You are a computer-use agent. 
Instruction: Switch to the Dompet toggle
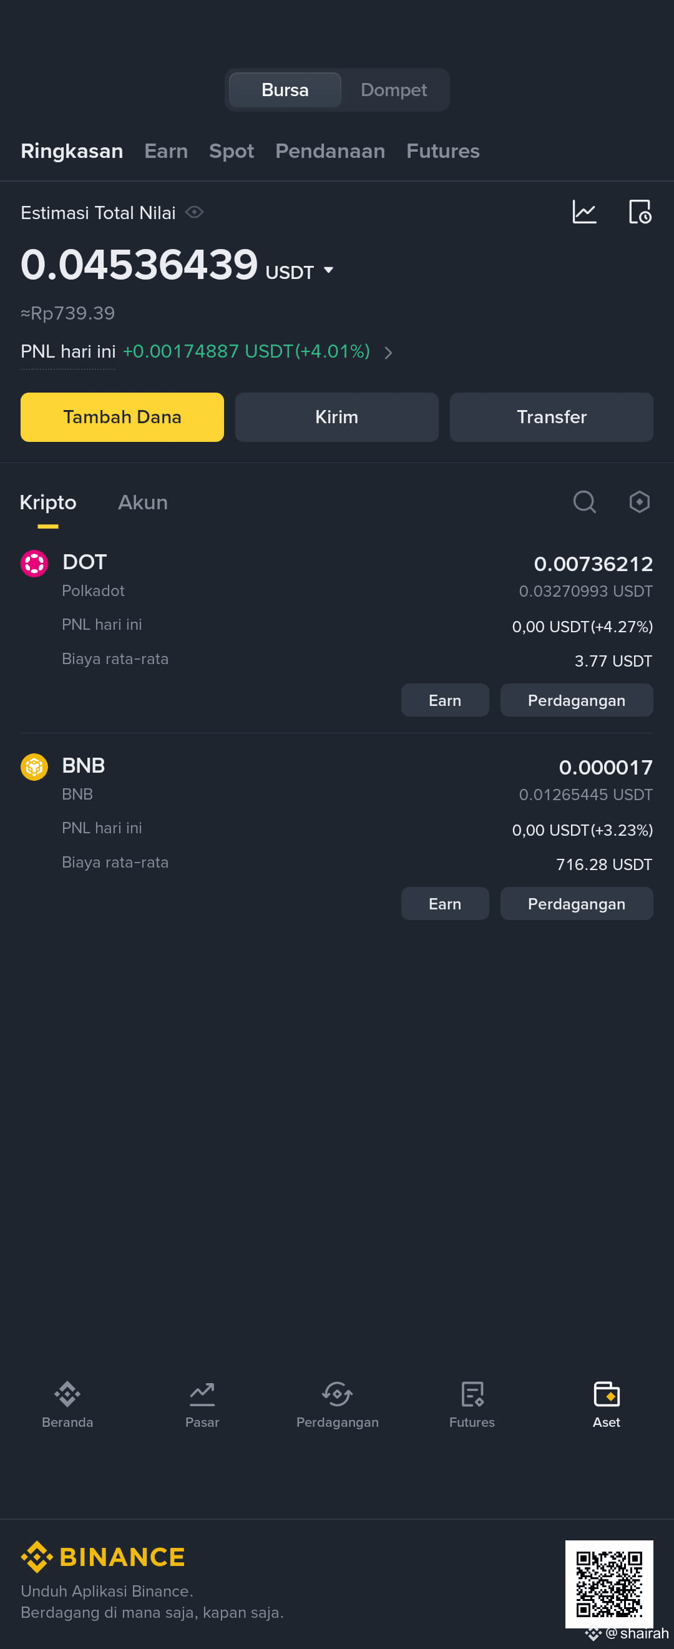(394, 90)
